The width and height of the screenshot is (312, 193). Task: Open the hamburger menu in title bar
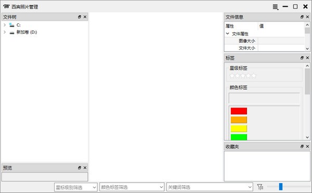point(276,7)
